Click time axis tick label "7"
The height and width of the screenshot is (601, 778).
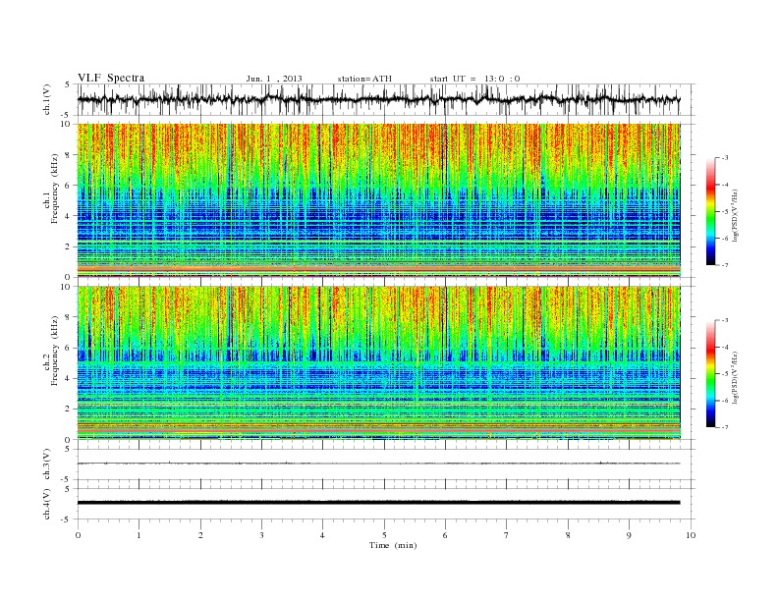(507, 535)
